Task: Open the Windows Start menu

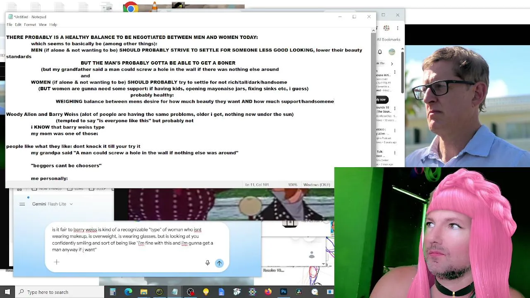Action: pyautogui.click(x=7, y=292)
